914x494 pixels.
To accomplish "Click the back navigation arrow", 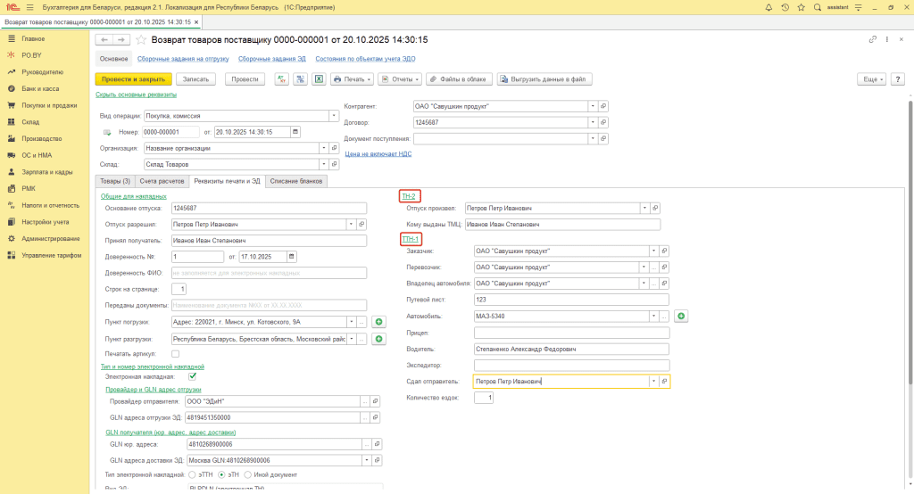I will point(104,40).
